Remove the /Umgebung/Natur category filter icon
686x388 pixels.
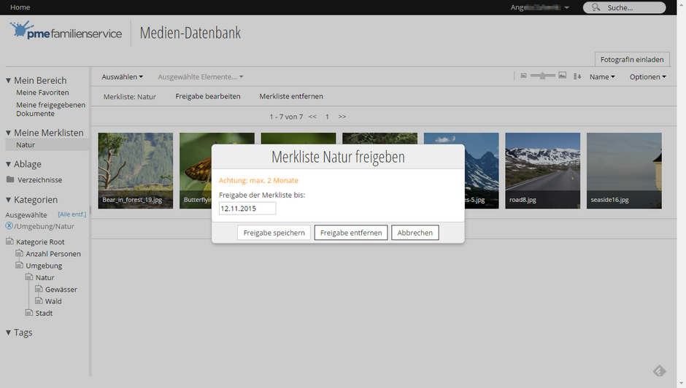pos(9,225)
